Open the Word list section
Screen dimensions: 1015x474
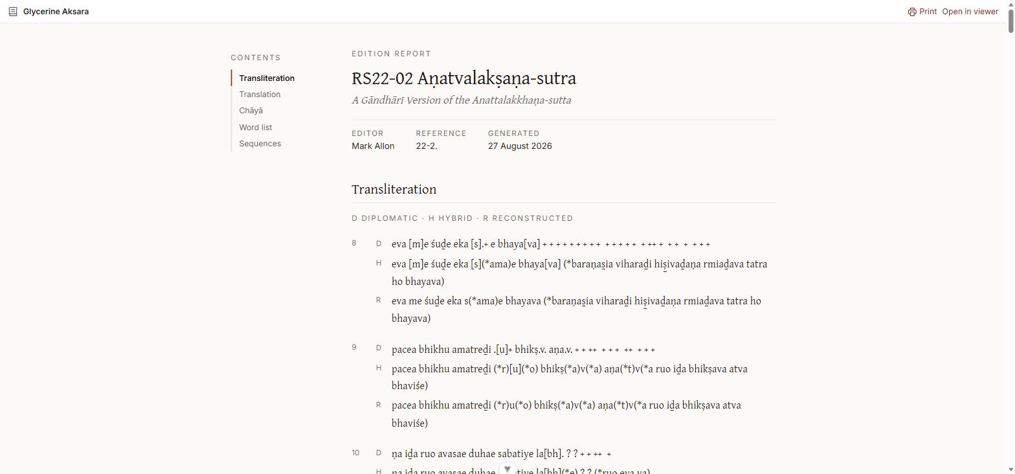click(255, 128)
